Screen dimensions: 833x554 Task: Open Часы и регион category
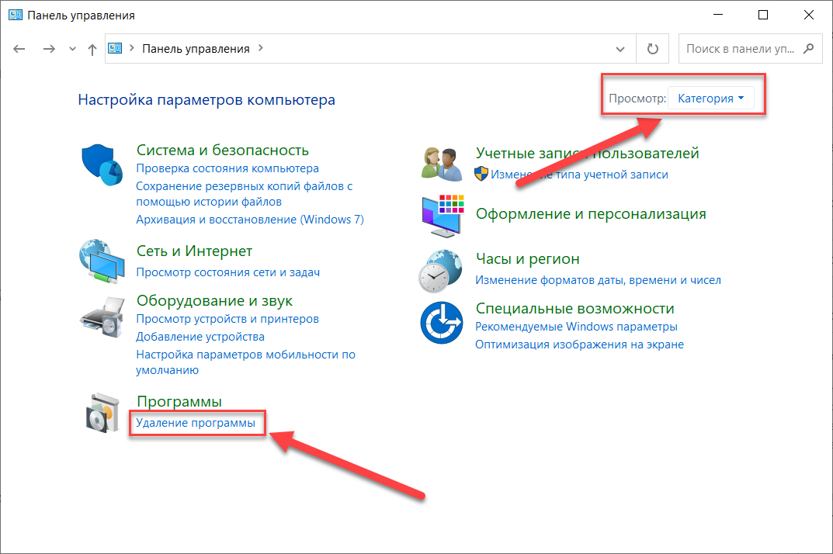pyautogui.click(x=528, y=258)
